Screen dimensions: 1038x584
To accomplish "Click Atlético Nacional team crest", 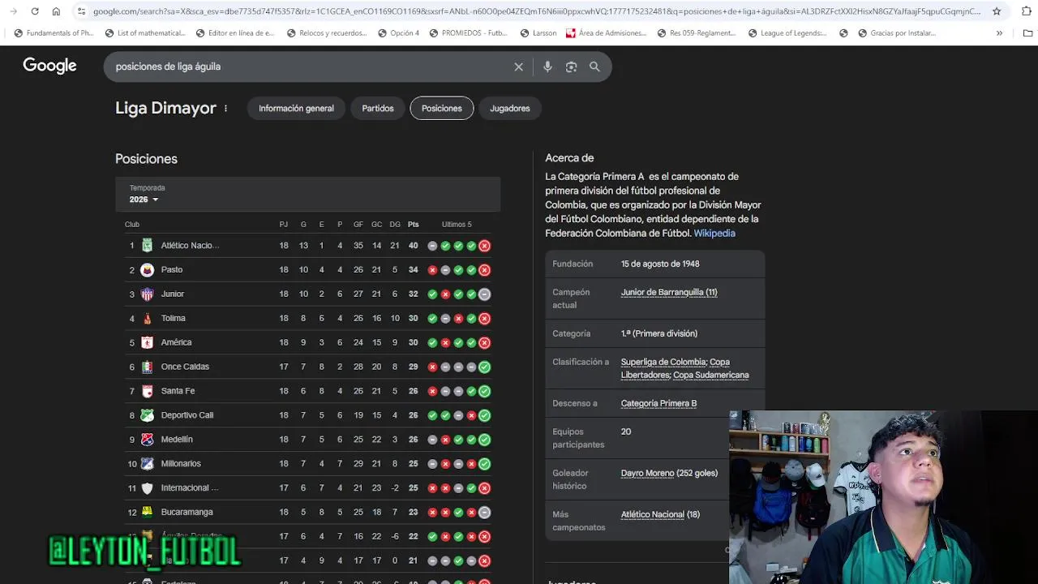I will click(147, 245).
